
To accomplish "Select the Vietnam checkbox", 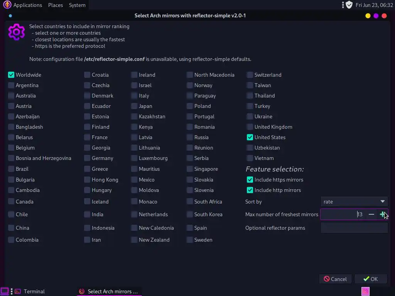I will click(x=250, y=158).
